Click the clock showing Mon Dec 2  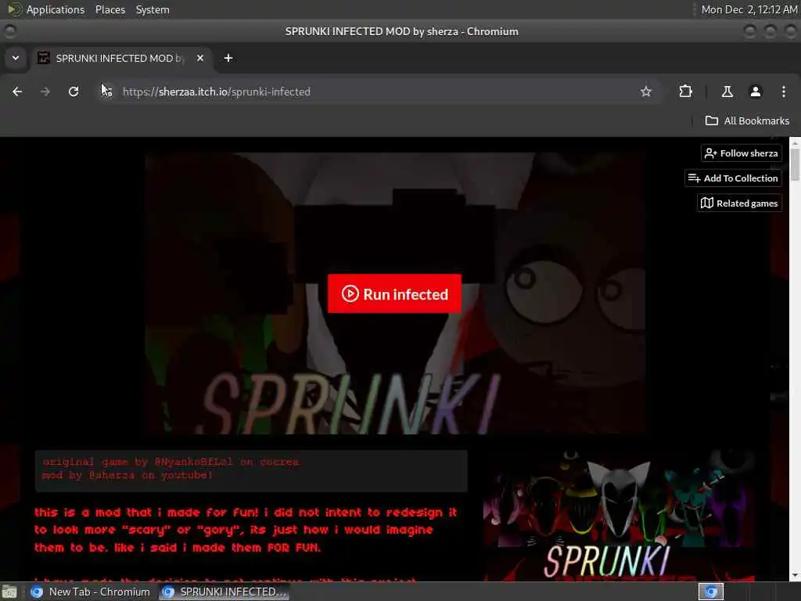point(749,9)
